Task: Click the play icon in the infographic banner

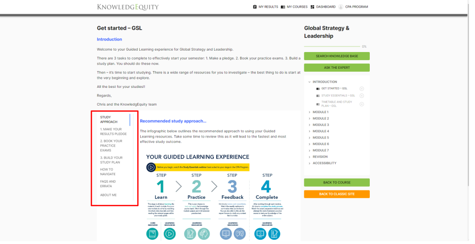Action: pyautogui.click(x=151, y=167)
